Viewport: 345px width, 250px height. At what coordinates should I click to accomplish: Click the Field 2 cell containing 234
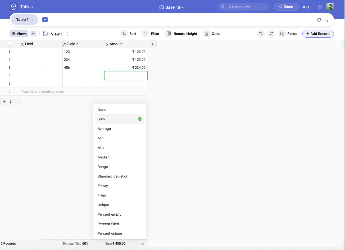pos(84,60)
